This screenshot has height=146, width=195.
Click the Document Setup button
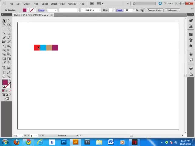[x=155, y=10]
